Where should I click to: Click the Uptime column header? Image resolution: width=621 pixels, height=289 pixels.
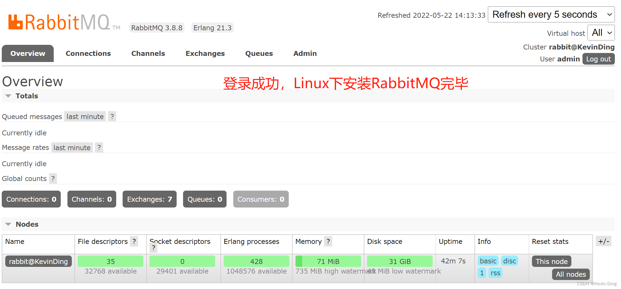coord(450,241)
